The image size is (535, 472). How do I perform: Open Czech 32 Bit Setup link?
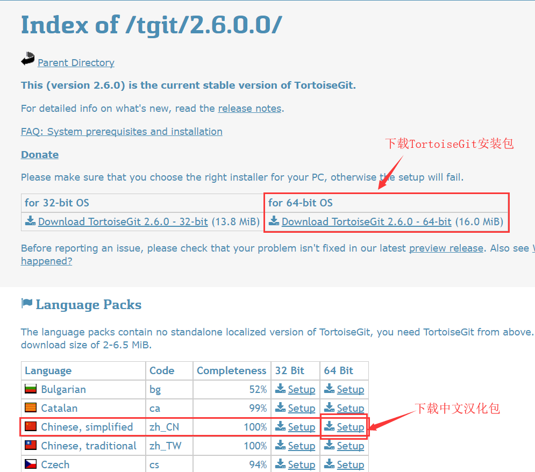(302, 464)
